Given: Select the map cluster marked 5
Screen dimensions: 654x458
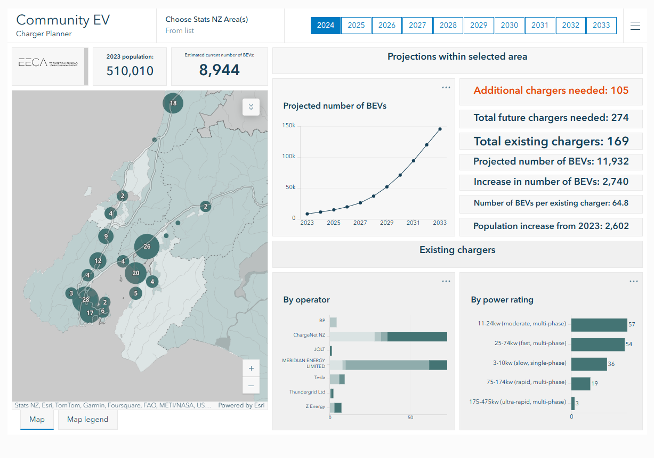Looking at the screenshot, I should (136, 293).
